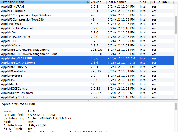The width and height of the screenshot is (178, 132).
Task: Click date 6/20/12 1:19 PM cell
Action: pos(120,93)
